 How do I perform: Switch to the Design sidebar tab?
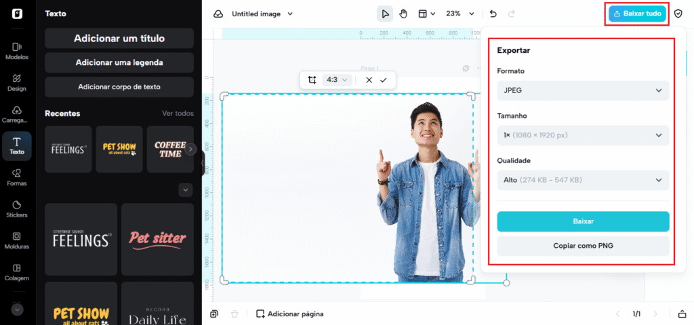pos(16,83)
